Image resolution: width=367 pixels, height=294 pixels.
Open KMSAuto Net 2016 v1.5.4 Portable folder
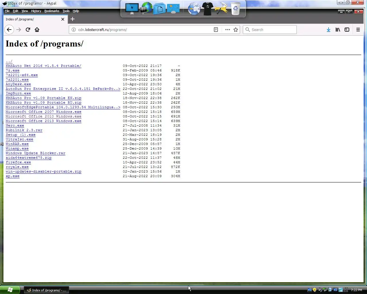tap(44, 66)
